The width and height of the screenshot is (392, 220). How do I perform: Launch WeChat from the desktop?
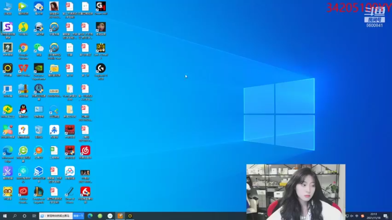click(x=39, y=49)
